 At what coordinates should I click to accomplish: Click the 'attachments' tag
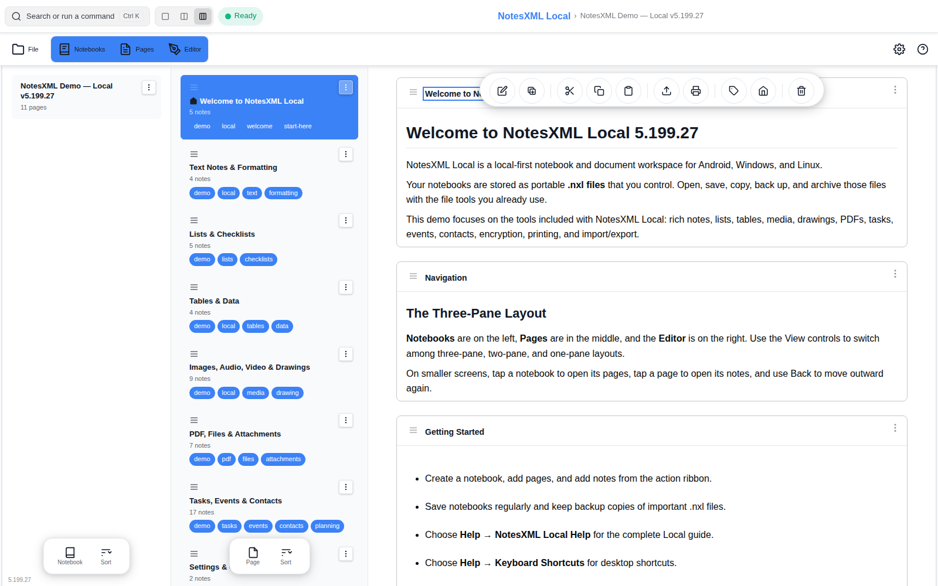[x=283, y=459]
